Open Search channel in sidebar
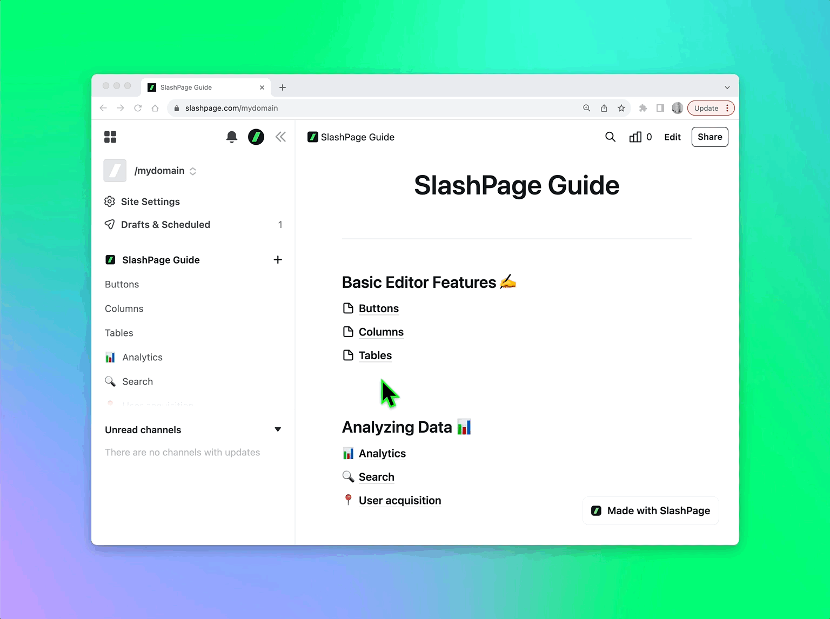 pyautogui.click(x=137, y=382)
